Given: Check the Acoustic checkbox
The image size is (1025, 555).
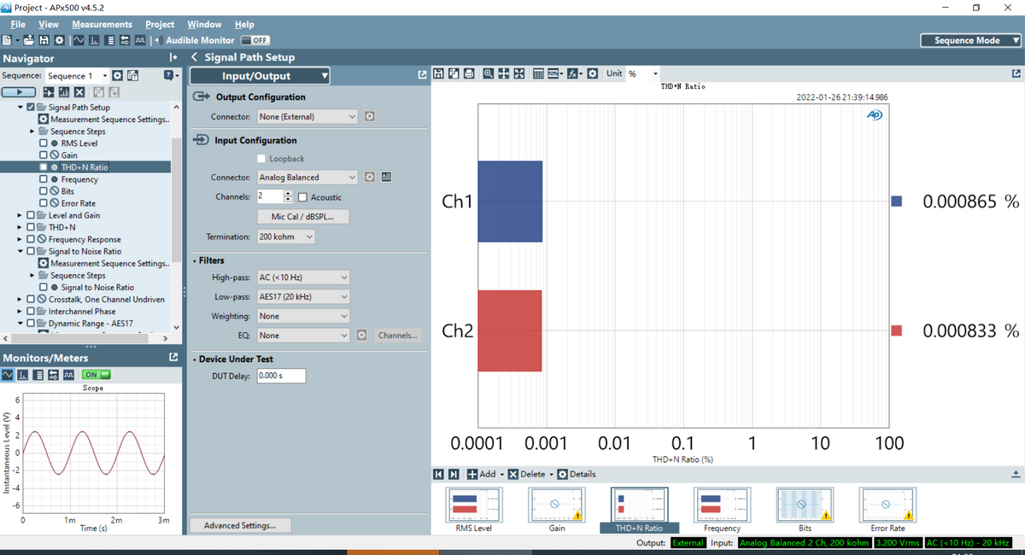Looking at the screenshot, I should click(x=302, y=197).
